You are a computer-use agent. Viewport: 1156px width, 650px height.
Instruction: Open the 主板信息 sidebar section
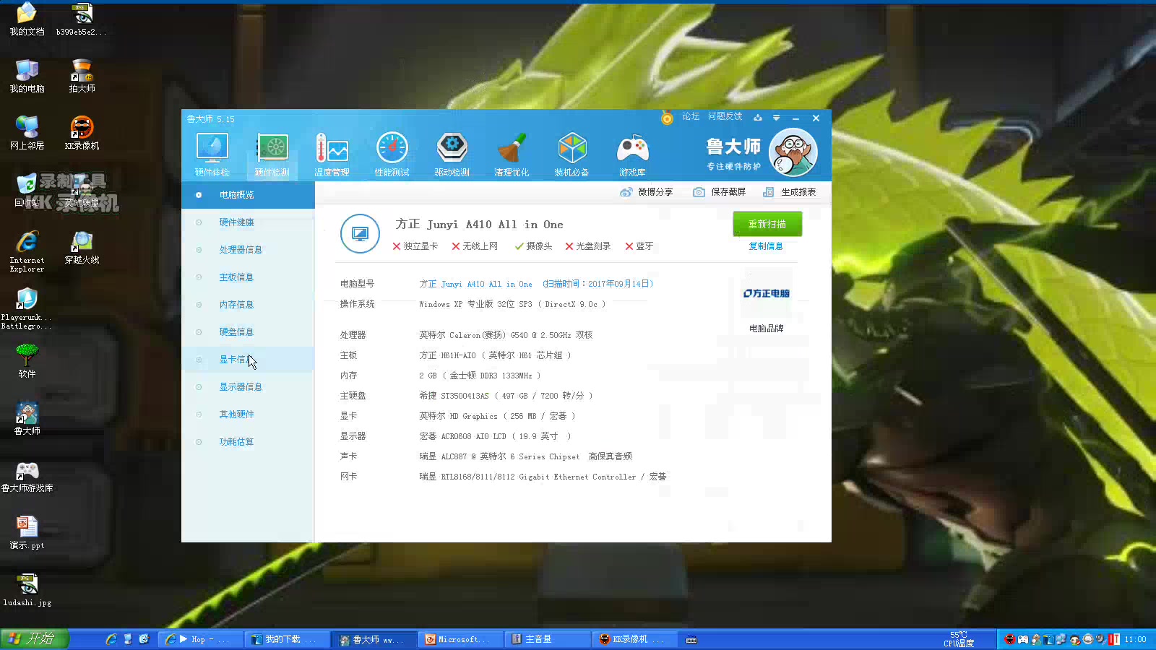coord(248,277)
